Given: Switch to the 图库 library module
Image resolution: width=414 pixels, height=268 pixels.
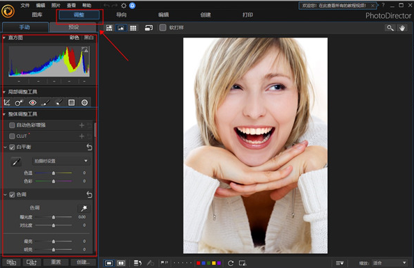Looking at the screenshot, I should pos(37,15).
